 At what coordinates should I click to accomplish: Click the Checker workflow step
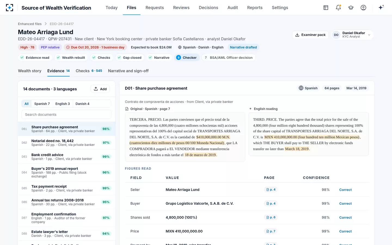pyautogui.click(x=186, y=58)
